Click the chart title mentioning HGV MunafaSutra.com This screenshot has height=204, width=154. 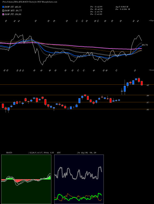pos(30,2)
